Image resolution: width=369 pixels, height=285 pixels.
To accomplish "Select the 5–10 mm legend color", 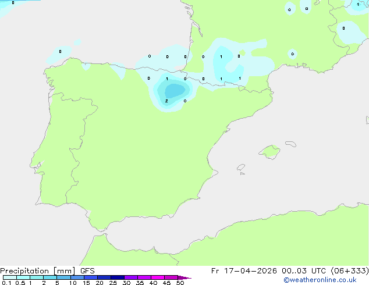I will tap(63, 277).
